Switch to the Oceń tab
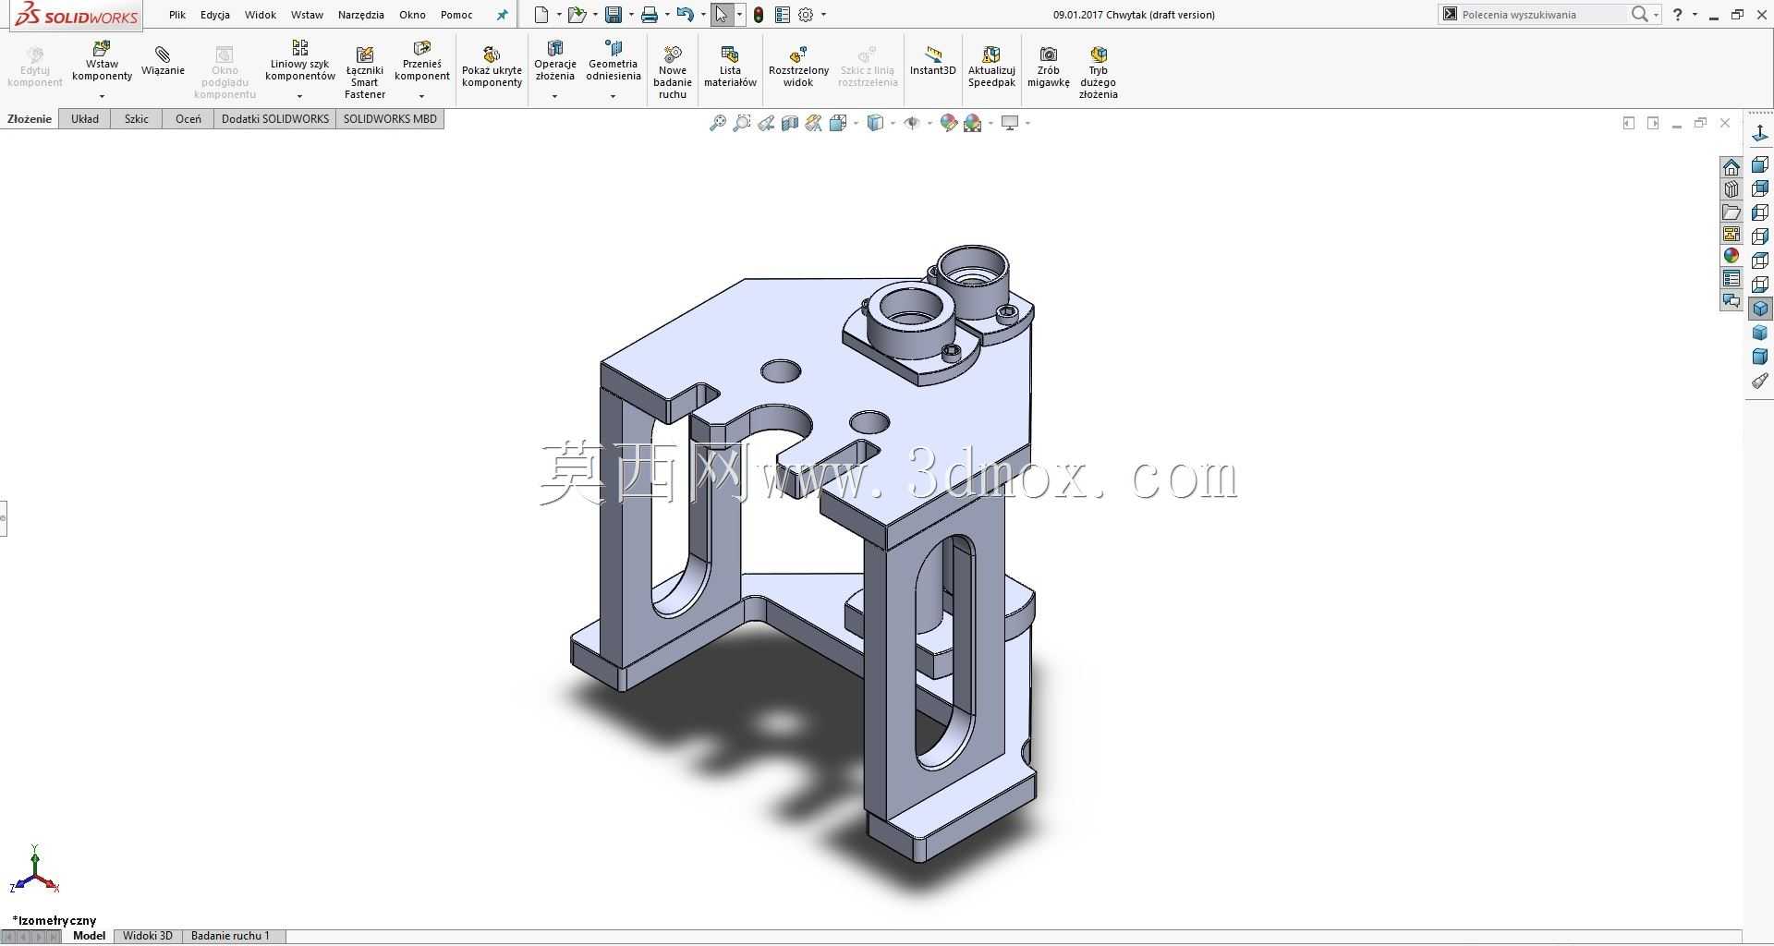Viewport: 1774px width, 946px height. pos(188,118)
